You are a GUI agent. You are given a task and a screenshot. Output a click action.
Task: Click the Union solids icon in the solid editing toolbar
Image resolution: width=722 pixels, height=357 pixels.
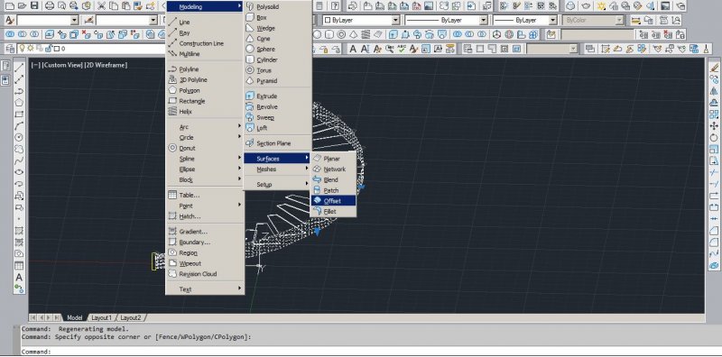click(11, 34)
